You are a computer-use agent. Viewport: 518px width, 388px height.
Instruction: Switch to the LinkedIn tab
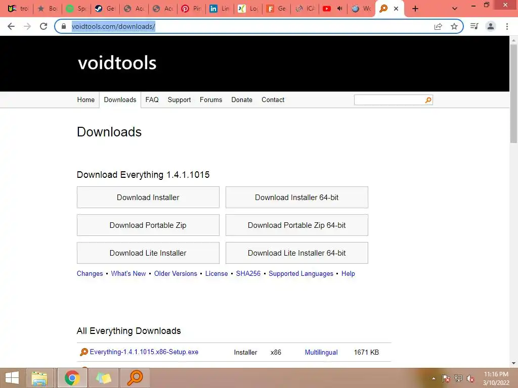[x=220, y=9]
